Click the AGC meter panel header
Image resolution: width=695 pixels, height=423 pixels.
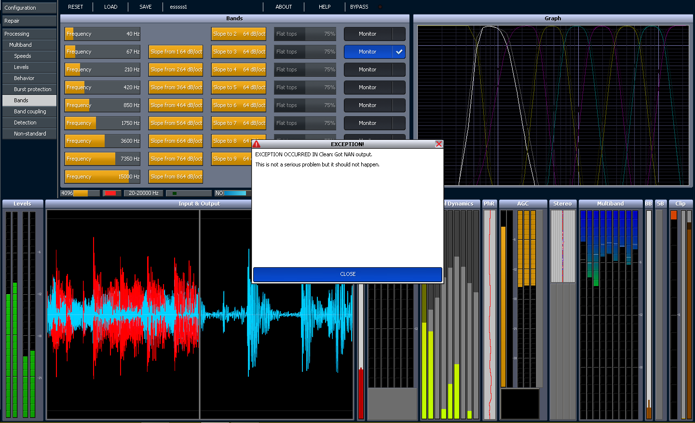coord(523,204)
